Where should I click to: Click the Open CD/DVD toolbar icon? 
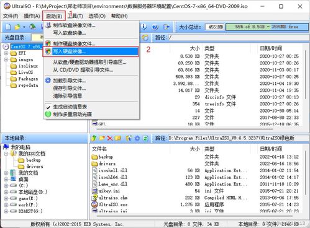(32, 27)
